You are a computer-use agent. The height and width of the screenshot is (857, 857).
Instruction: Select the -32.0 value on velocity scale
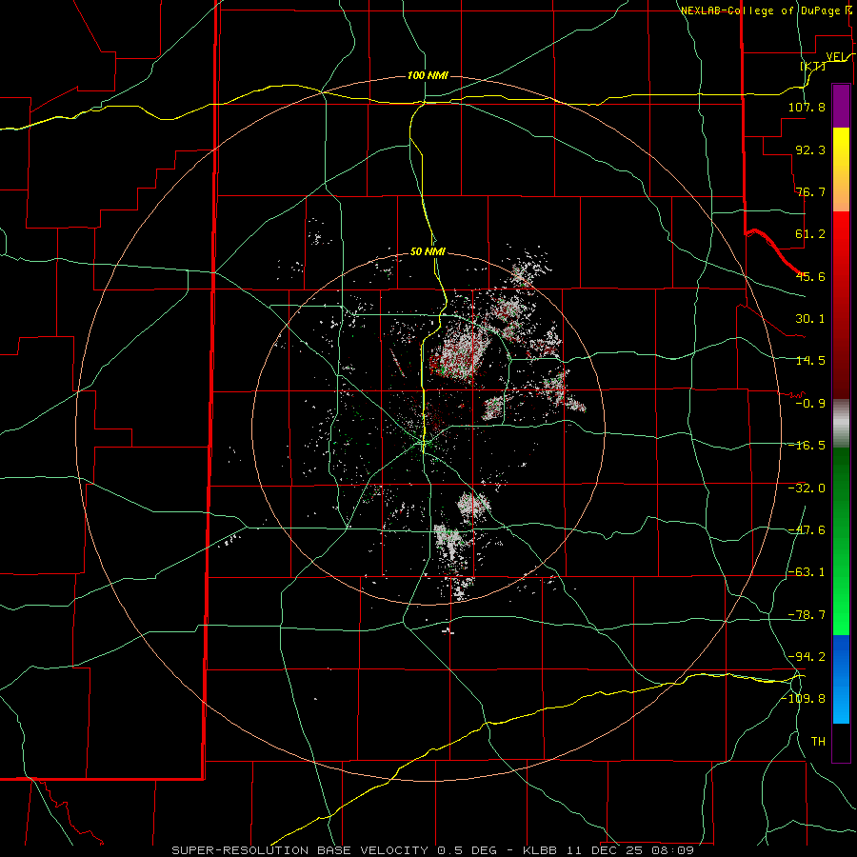(x=807, y=488)
